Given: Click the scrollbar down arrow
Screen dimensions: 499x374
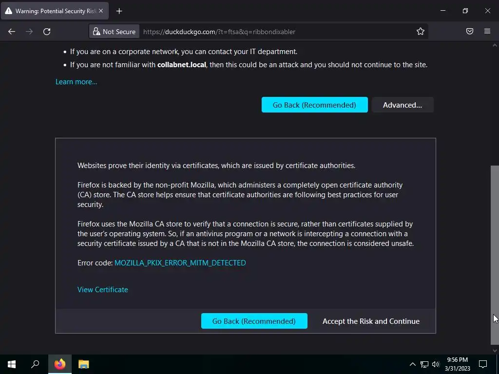Looking at the screenshot, I should pos(495,351).
